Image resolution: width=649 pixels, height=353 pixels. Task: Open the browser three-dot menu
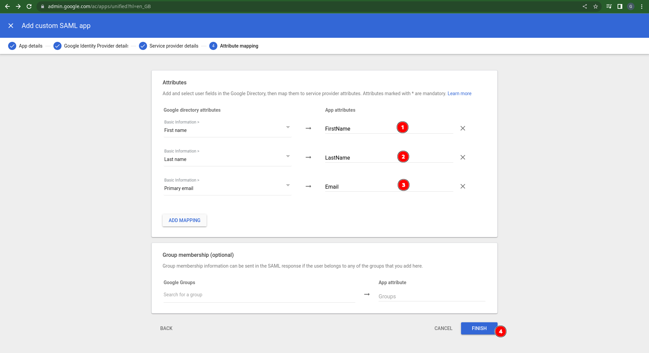642,6
